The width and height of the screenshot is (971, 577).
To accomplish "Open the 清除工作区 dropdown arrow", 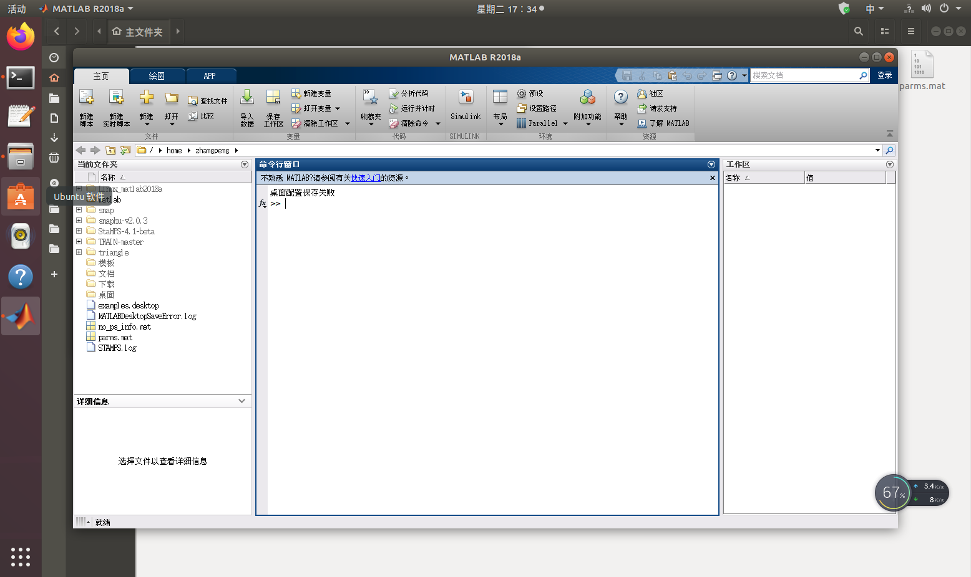I will 348,123.
